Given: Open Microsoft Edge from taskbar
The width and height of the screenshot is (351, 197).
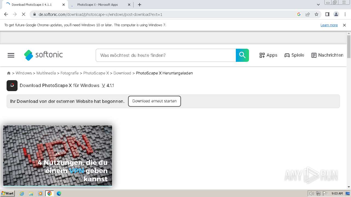Looking at the screenshot, I should tap(59, 193).
